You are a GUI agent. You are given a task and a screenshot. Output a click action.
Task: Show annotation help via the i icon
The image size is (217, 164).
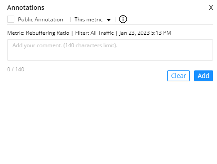click(x=123, y=19)
